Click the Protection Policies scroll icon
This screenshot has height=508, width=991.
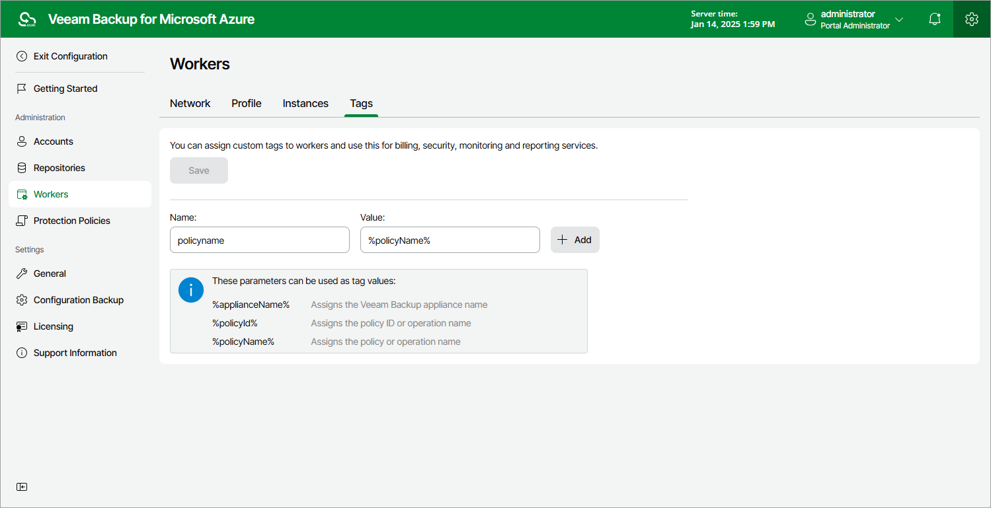(x=22, y=221)
